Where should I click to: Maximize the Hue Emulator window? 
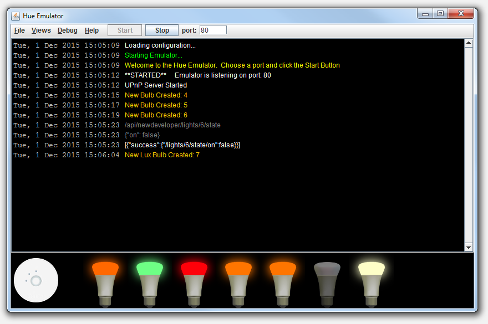440,14
